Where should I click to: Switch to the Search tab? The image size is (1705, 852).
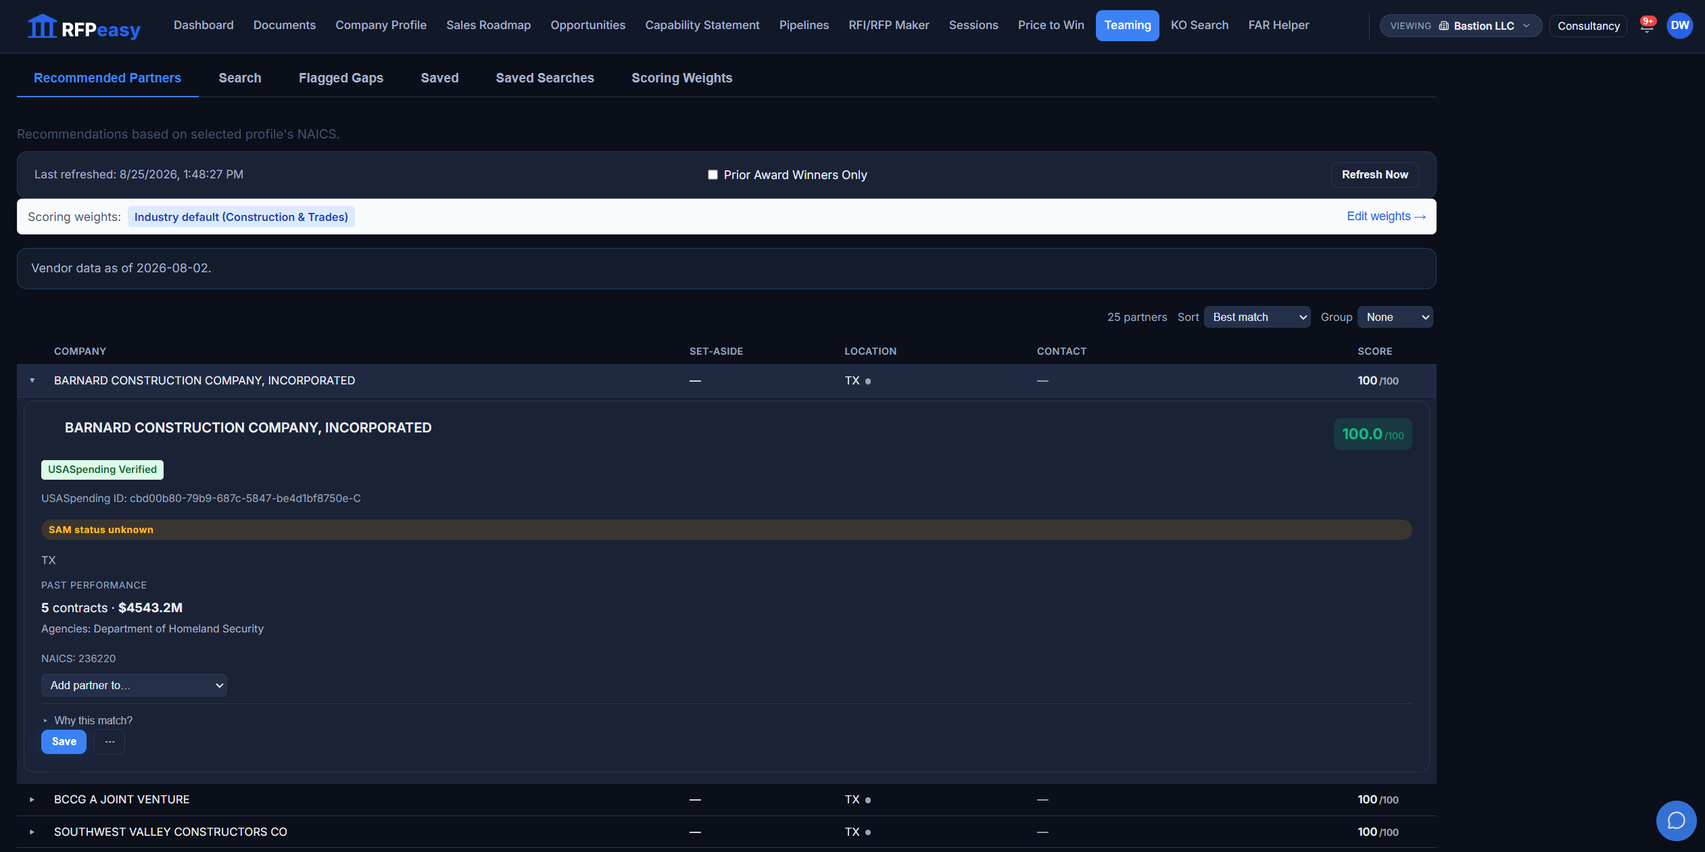tap(240, 78)
